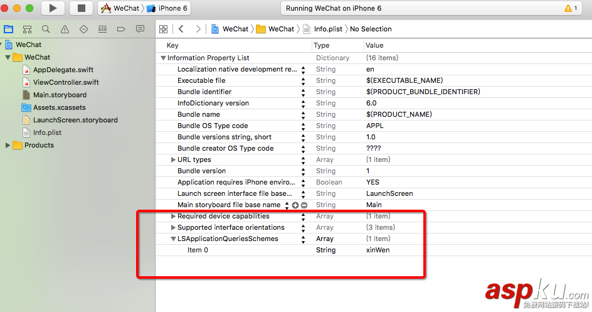This screenshot has width=592, height=312.
Task: Select the LaunchScreen value cell
Action: pyautogui.click(x=389, y=193)
